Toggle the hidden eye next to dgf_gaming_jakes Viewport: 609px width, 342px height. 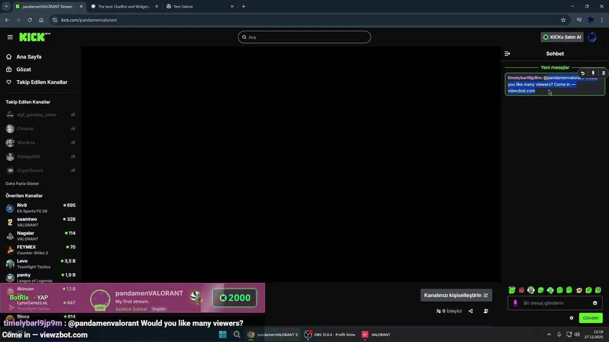click(x=73, y=115)
